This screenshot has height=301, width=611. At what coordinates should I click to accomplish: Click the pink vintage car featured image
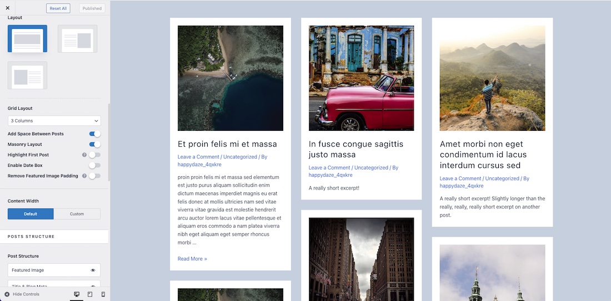pyautogui.click(x=361, y=78)
